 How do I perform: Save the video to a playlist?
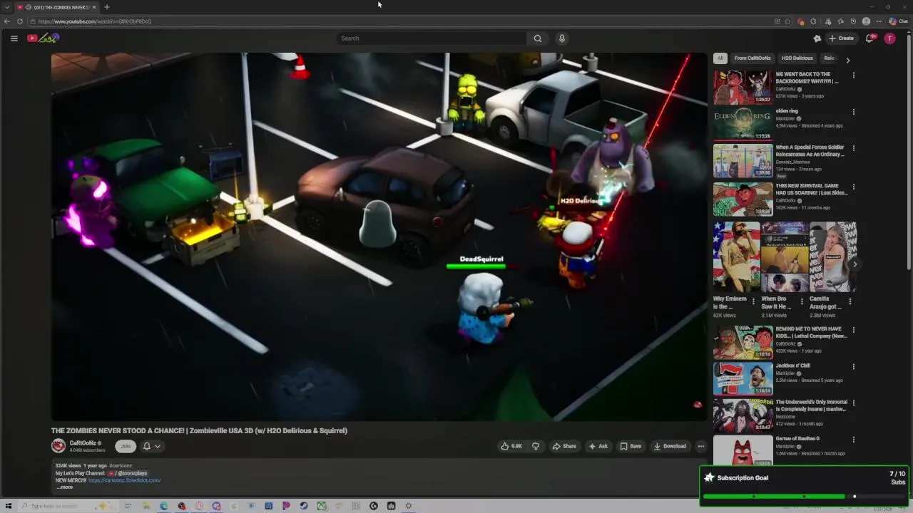[x=631, y=446]
